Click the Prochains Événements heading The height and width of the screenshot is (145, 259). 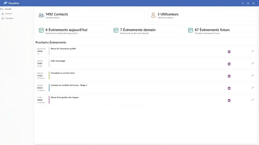point(51,43)
